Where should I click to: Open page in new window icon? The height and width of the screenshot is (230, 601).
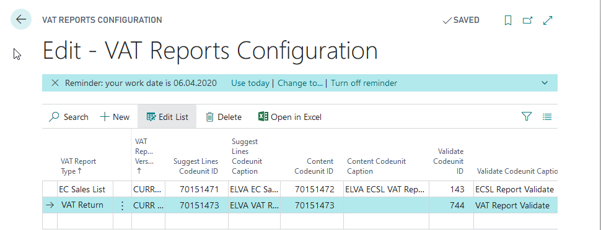click(528, 20)
